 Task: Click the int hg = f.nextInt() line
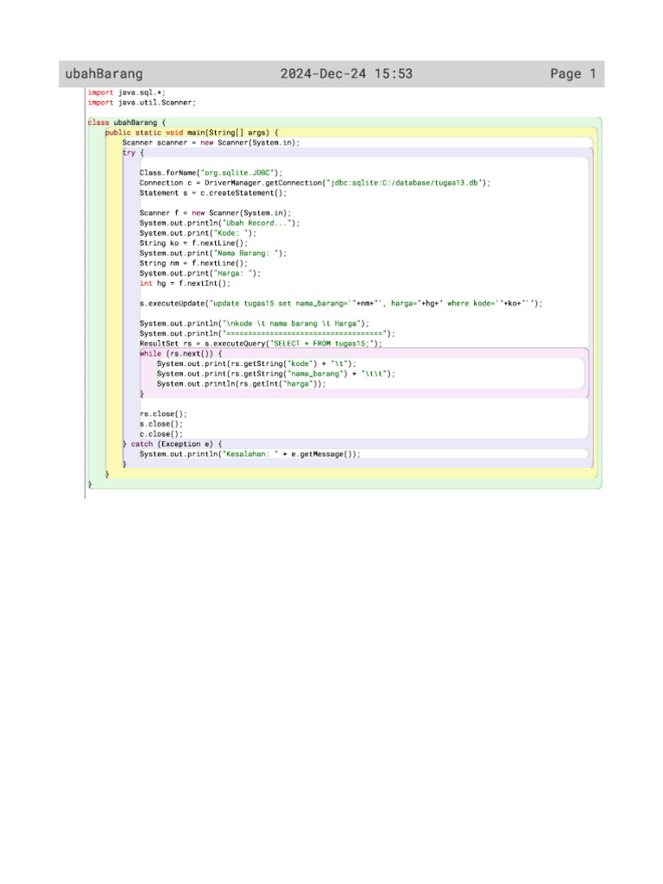(185, 283)
